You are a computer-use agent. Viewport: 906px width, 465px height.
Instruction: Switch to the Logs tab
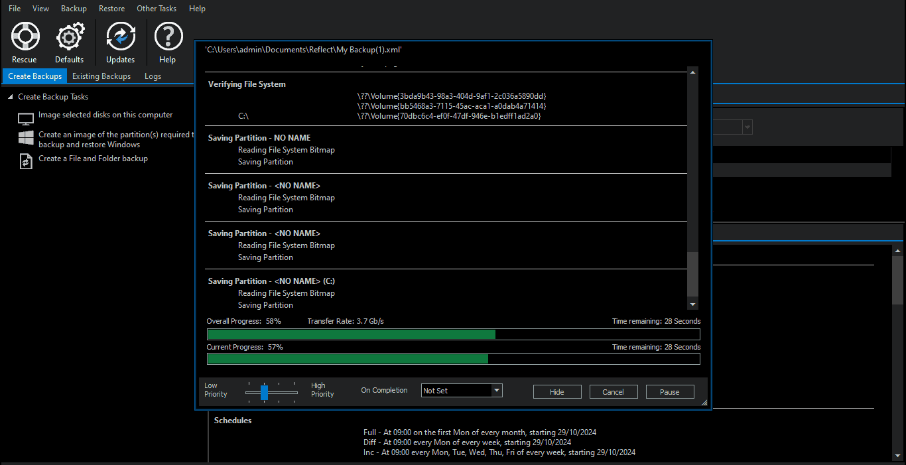[x=152, y=76]
